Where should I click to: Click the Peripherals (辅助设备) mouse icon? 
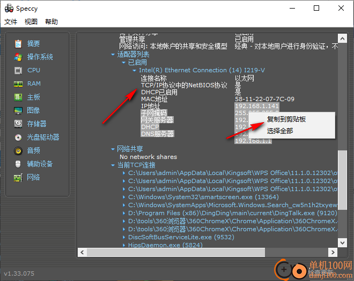click(x=18, y=164)
